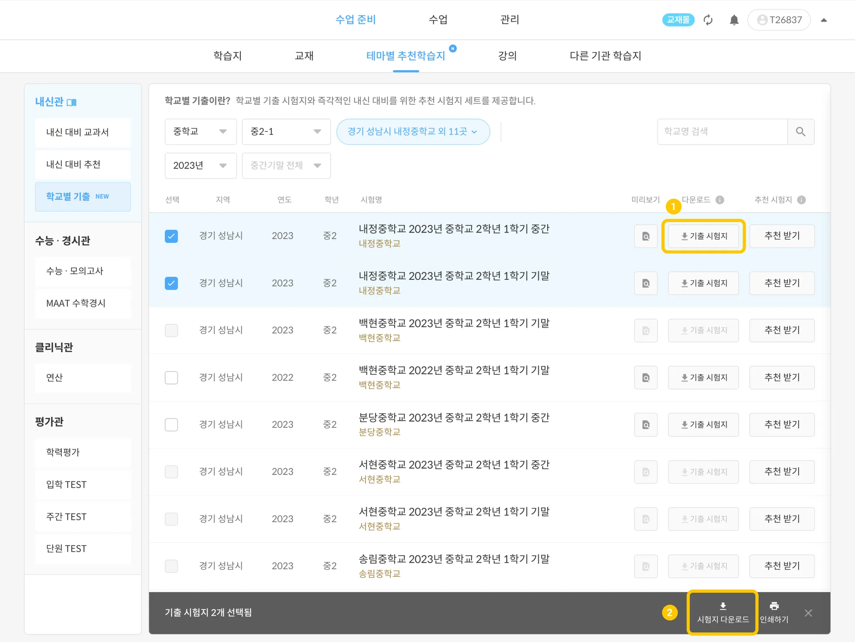Open the 2023년 year dropdown
The image size is (855, 642).
(200, 166)
